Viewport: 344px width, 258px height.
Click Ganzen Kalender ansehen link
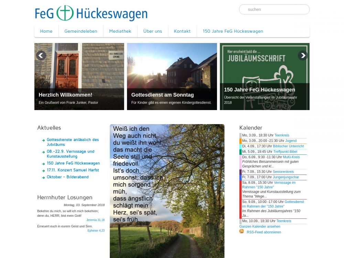click(x=259, y=227)
